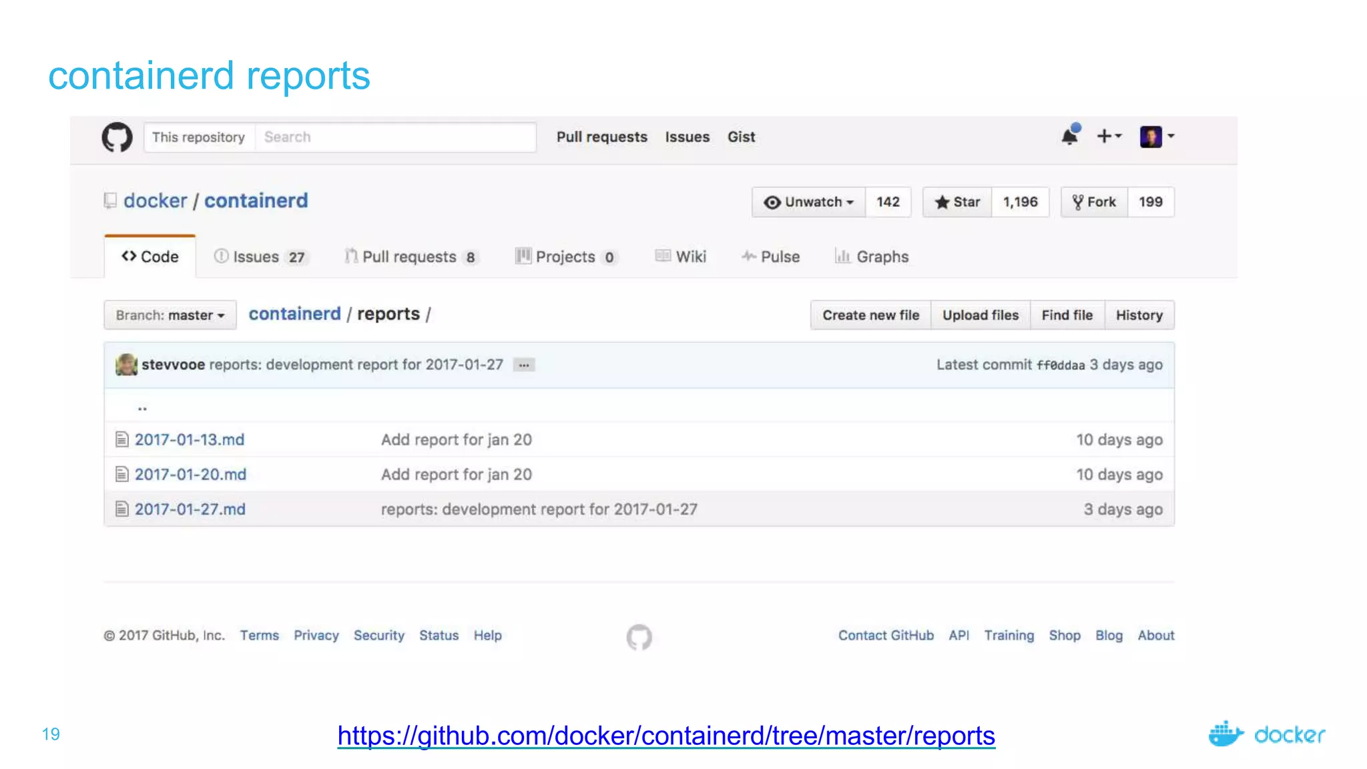Screen dimensions: 1367x769
Task: Toggle Unwatch for the repository
Action: click(x=808, y=202)
